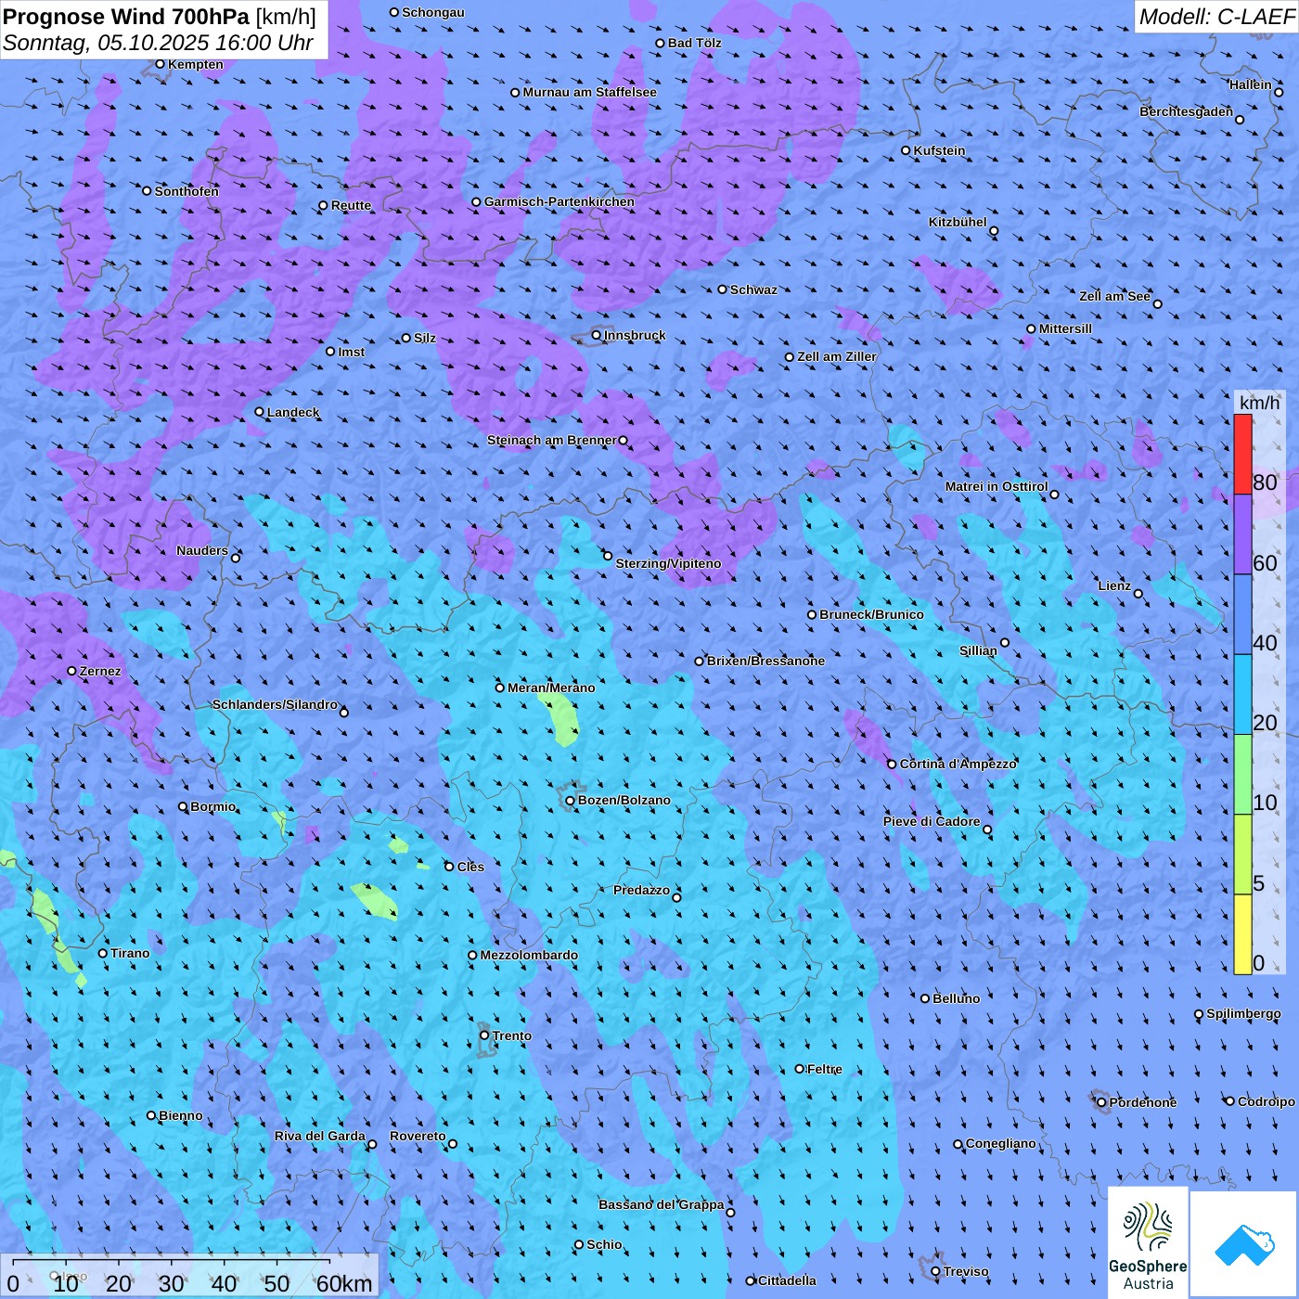Click the Riva del Garda label

(x=319, y=1136)
